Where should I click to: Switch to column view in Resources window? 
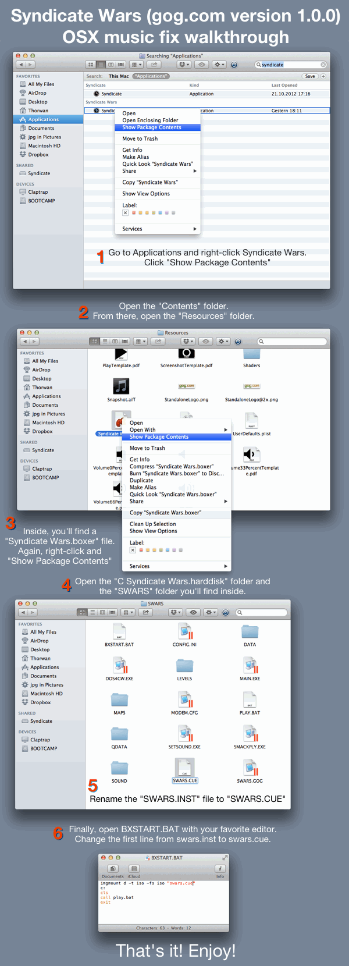[115, 342]
